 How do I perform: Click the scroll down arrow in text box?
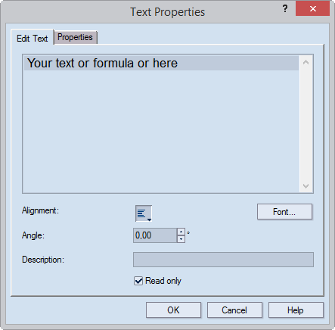(x=306, y=186)
